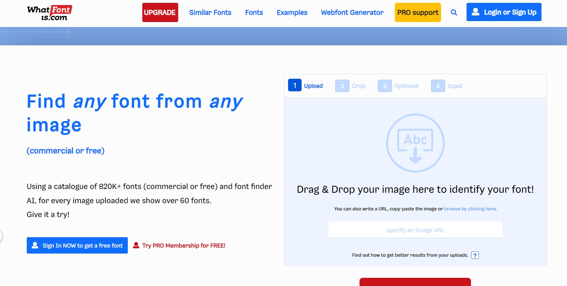567x286 pixels.
Task: Open the Examples page
Action: pyautogui.click(x=292, y=12)
